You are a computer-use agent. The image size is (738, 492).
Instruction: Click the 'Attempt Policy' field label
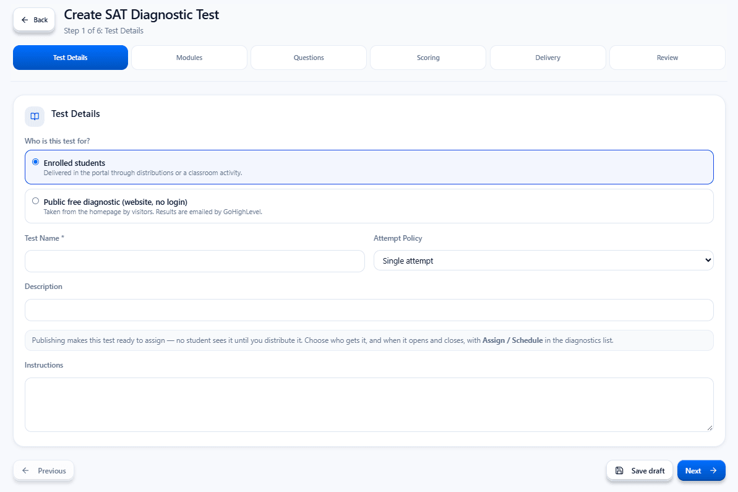(398, 238)
